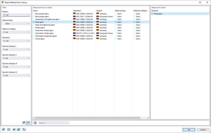Screen dimensions: 211x133
Task: Click inside the Search field
Action: pyautogui.click(x=54, y=123)
